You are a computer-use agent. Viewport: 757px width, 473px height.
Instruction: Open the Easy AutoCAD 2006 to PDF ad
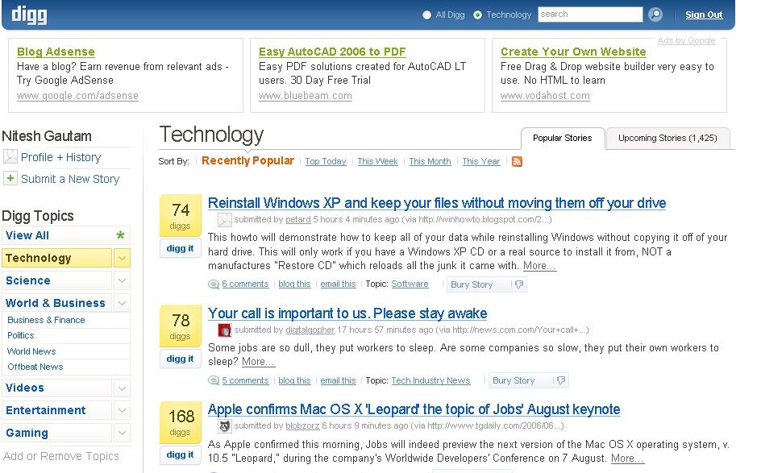[332, 52]
